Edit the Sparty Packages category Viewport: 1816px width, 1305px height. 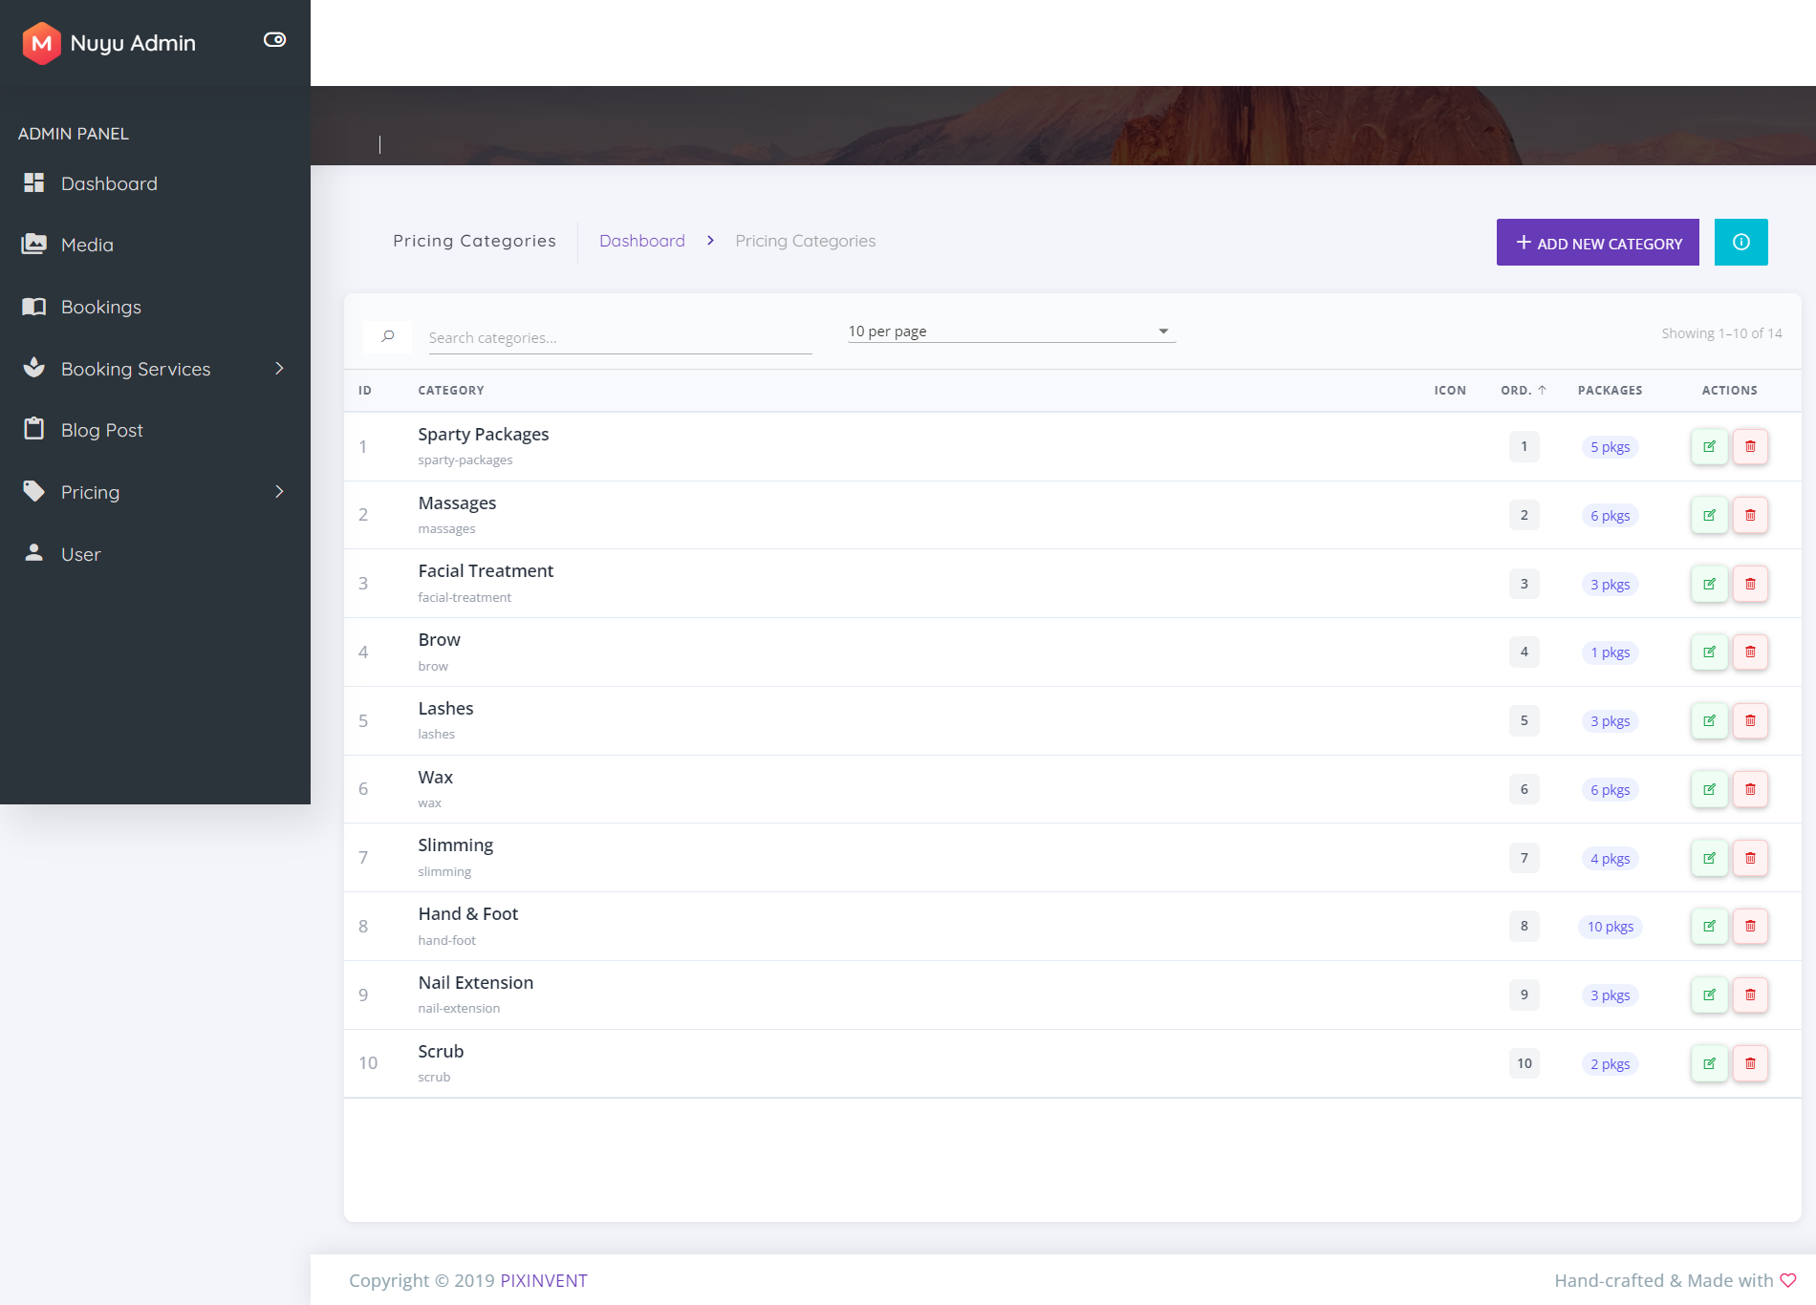[1709, 447]
